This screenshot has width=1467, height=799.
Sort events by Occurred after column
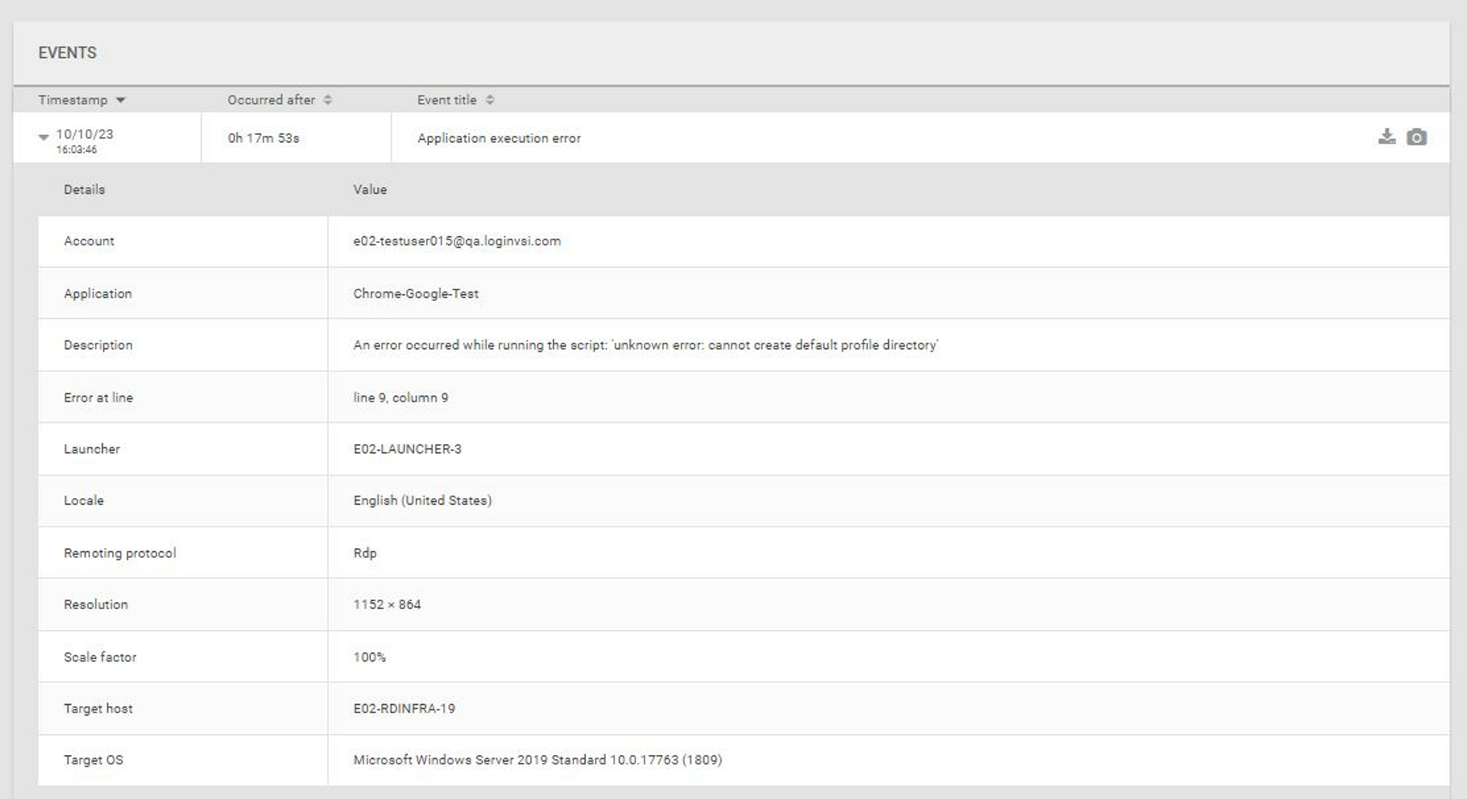click(280, 100)
